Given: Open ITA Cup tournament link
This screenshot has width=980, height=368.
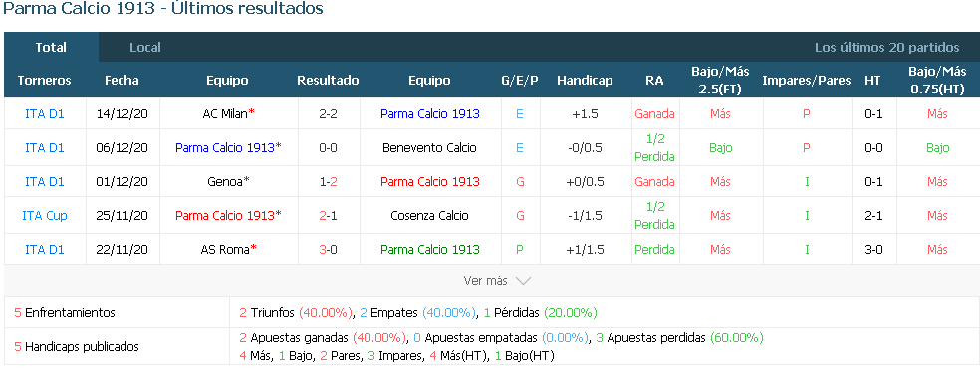Looking at the screenshot, I should click(x=45, y=215).
